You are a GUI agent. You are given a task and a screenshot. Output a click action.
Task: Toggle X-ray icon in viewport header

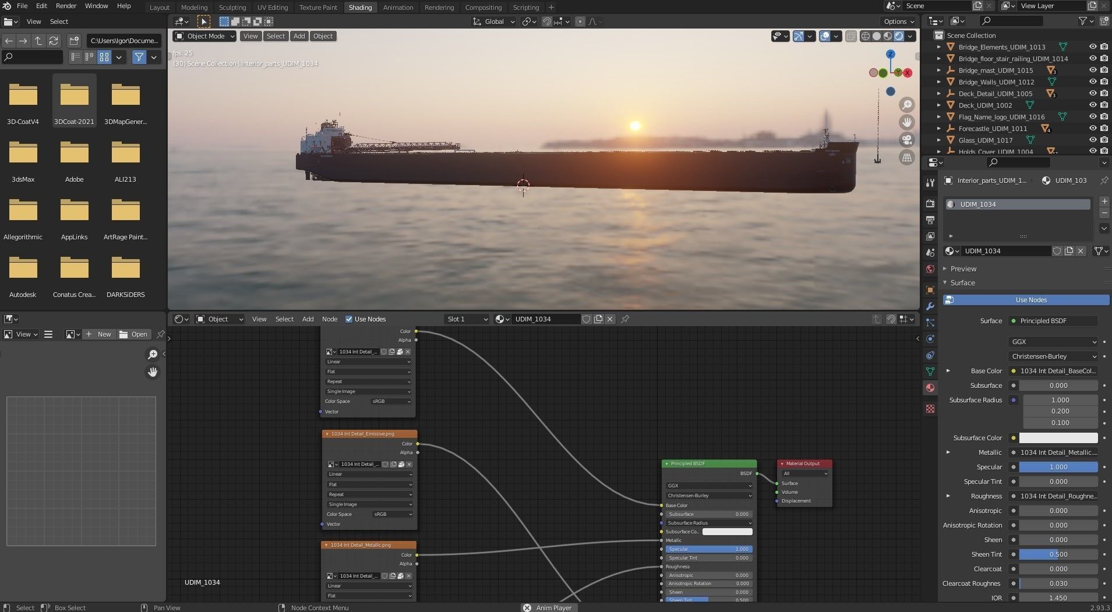(850, 36)
